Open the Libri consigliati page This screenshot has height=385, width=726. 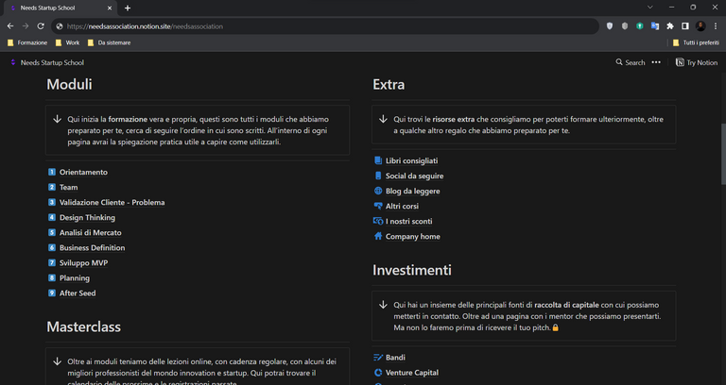click(411, 160)
